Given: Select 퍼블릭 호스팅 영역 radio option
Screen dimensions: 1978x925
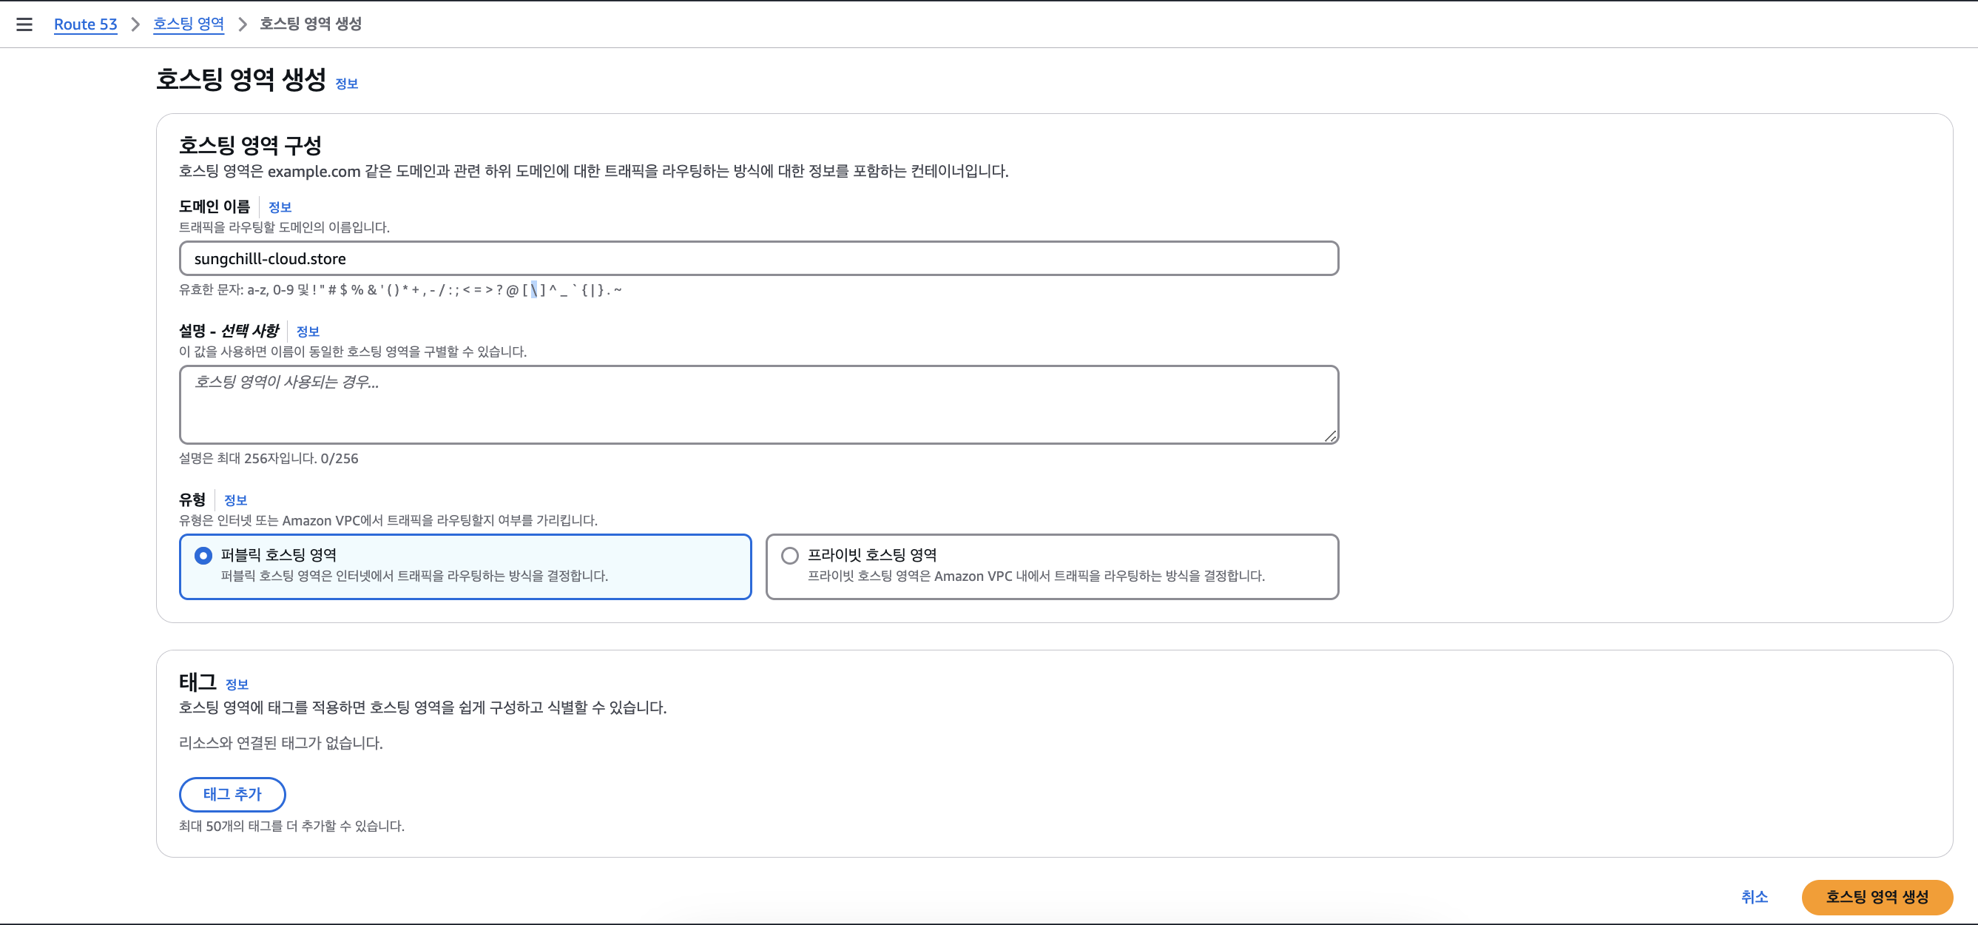Looking at the screenshot, I should tap(203, 556).
